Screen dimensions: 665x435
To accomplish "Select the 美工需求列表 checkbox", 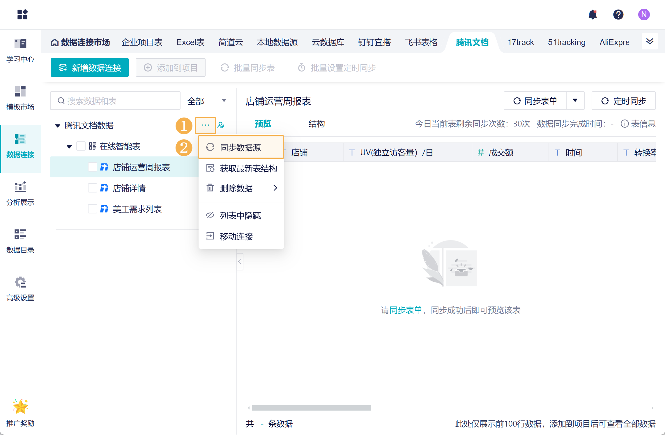I will point(92,209).
